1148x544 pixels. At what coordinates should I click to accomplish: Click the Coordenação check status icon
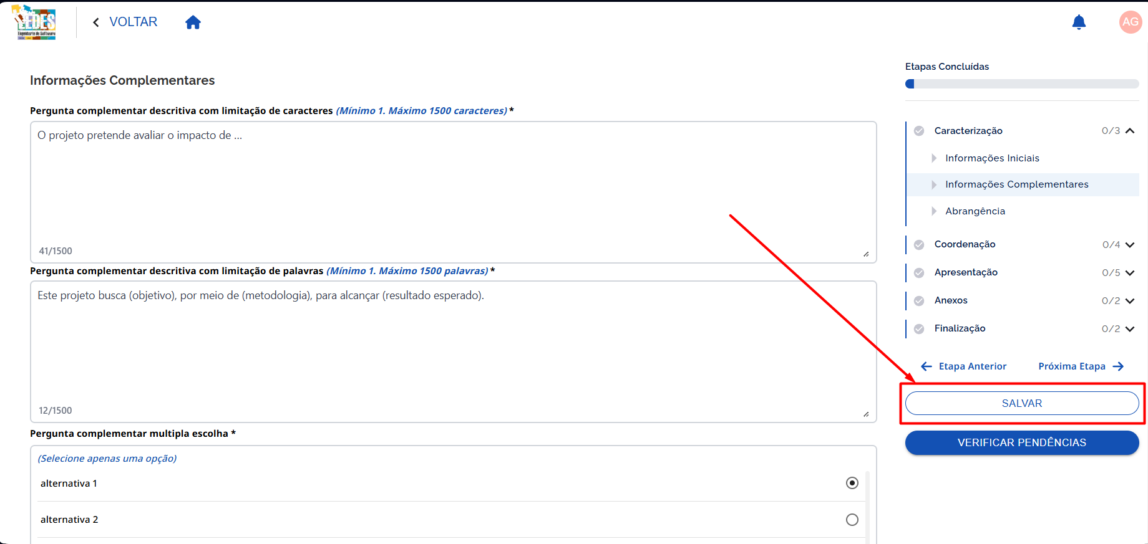[x=919, y=245]
